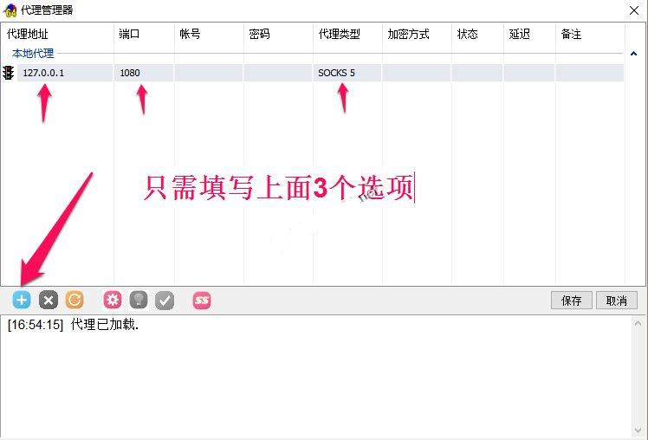Viewport: 648px width, 440px height.
Task: Click the gray light bulb icon
Action: click(x=138, y=301)
